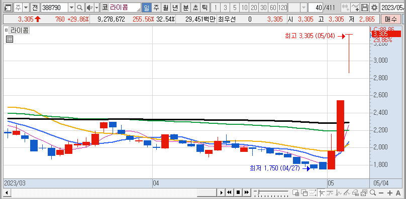Click the fast-forward replay button

(x=247, y=192)
